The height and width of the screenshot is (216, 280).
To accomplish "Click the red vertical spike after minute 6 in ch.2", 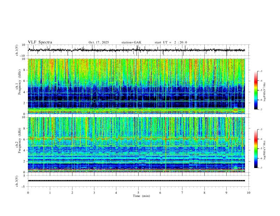I will (166, 145).
